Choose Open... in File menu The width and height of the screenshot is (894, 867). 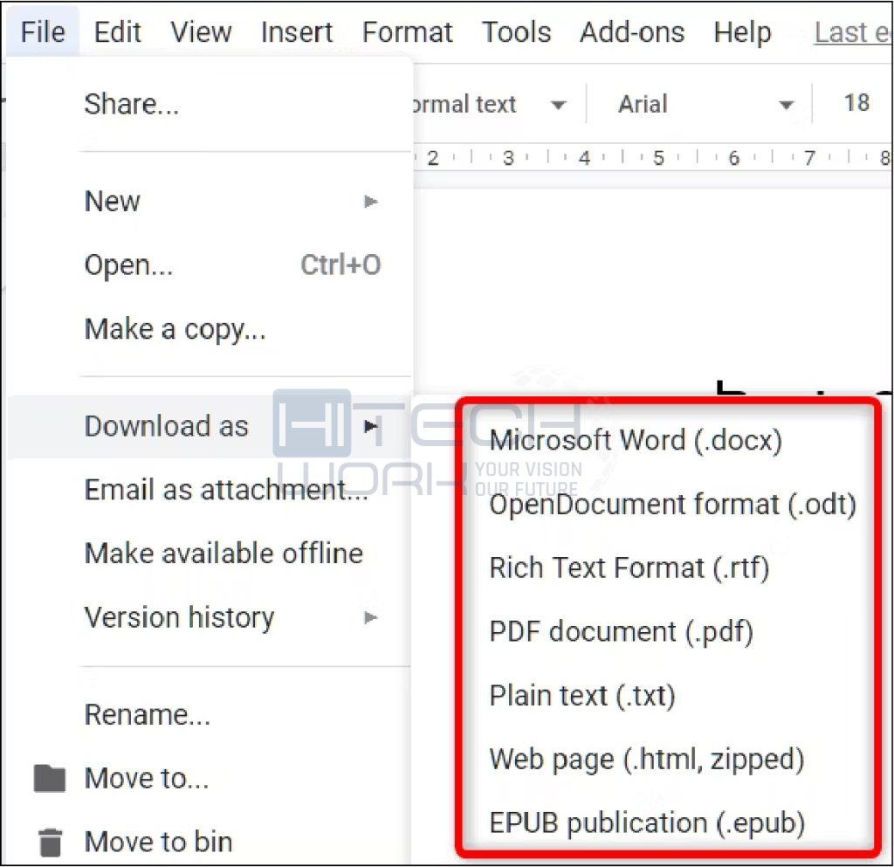(210, 265)
